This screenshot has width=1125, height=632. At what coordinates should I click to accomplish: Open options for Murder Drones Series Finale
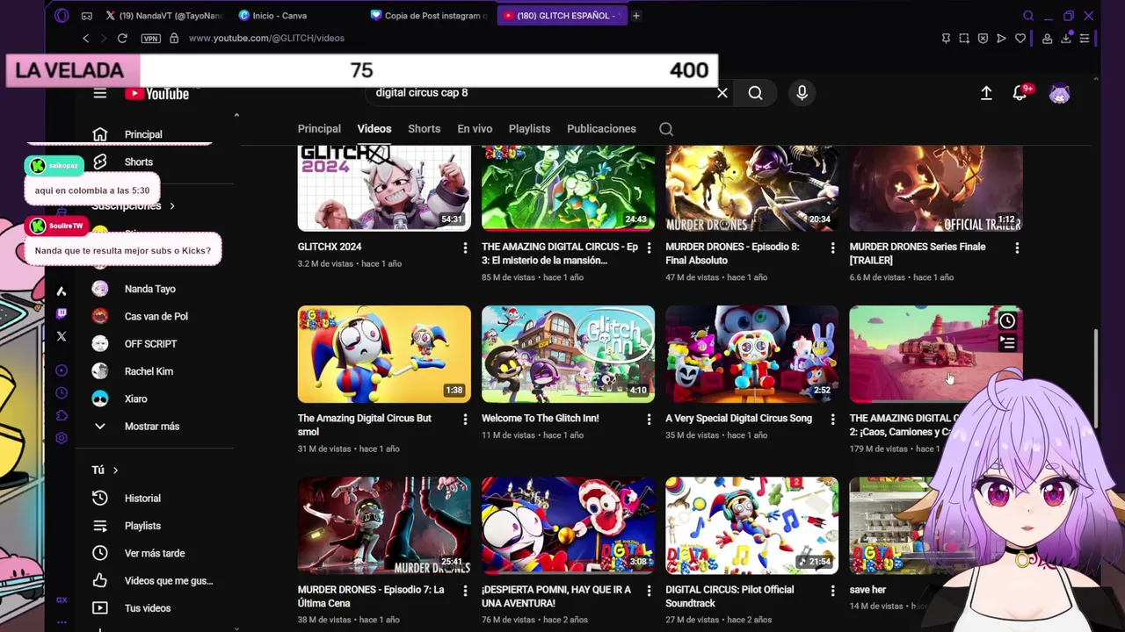(1017, 248)
